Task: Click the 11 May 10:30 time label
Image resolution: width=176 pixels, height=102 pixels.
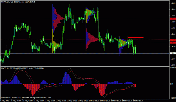Action: point(39,101)
